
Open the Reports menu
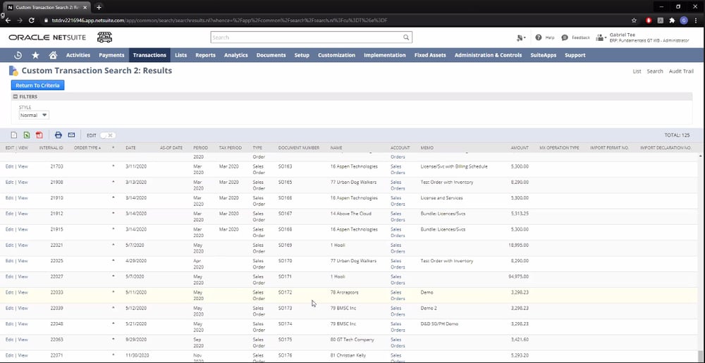coord(205,55)
